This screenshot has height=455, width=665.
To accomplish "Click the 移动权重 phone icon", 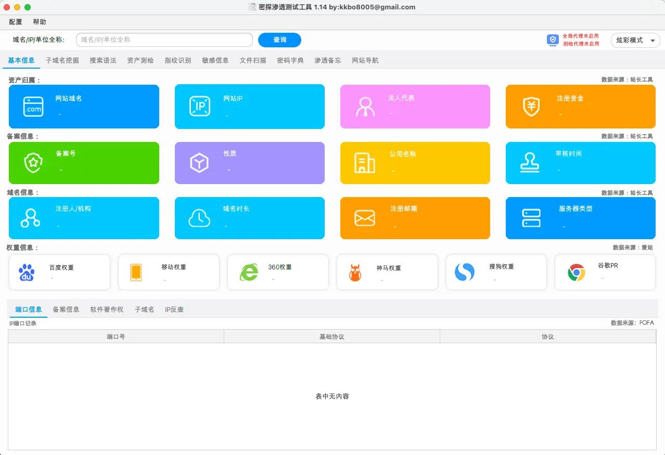I will click(136, 272).
